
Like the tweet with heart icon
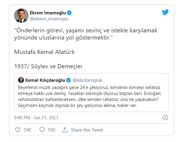(x=18, y=130)
